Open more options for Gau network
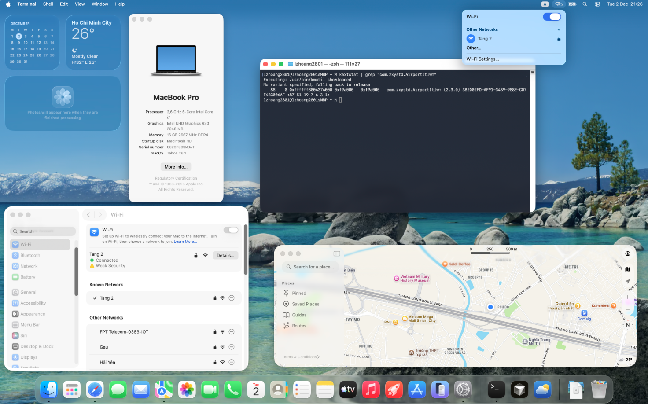Image resolution: width=648 pixels, height=404 pixels. [x=232, y=347]
